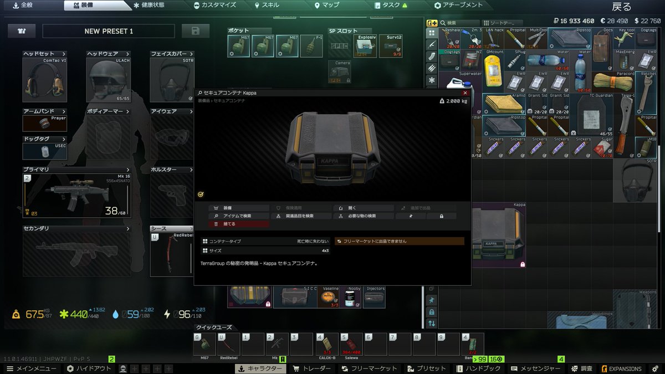Filter the stash by weapons rifle icon
The image size is (665, 374).
[432, 44]
